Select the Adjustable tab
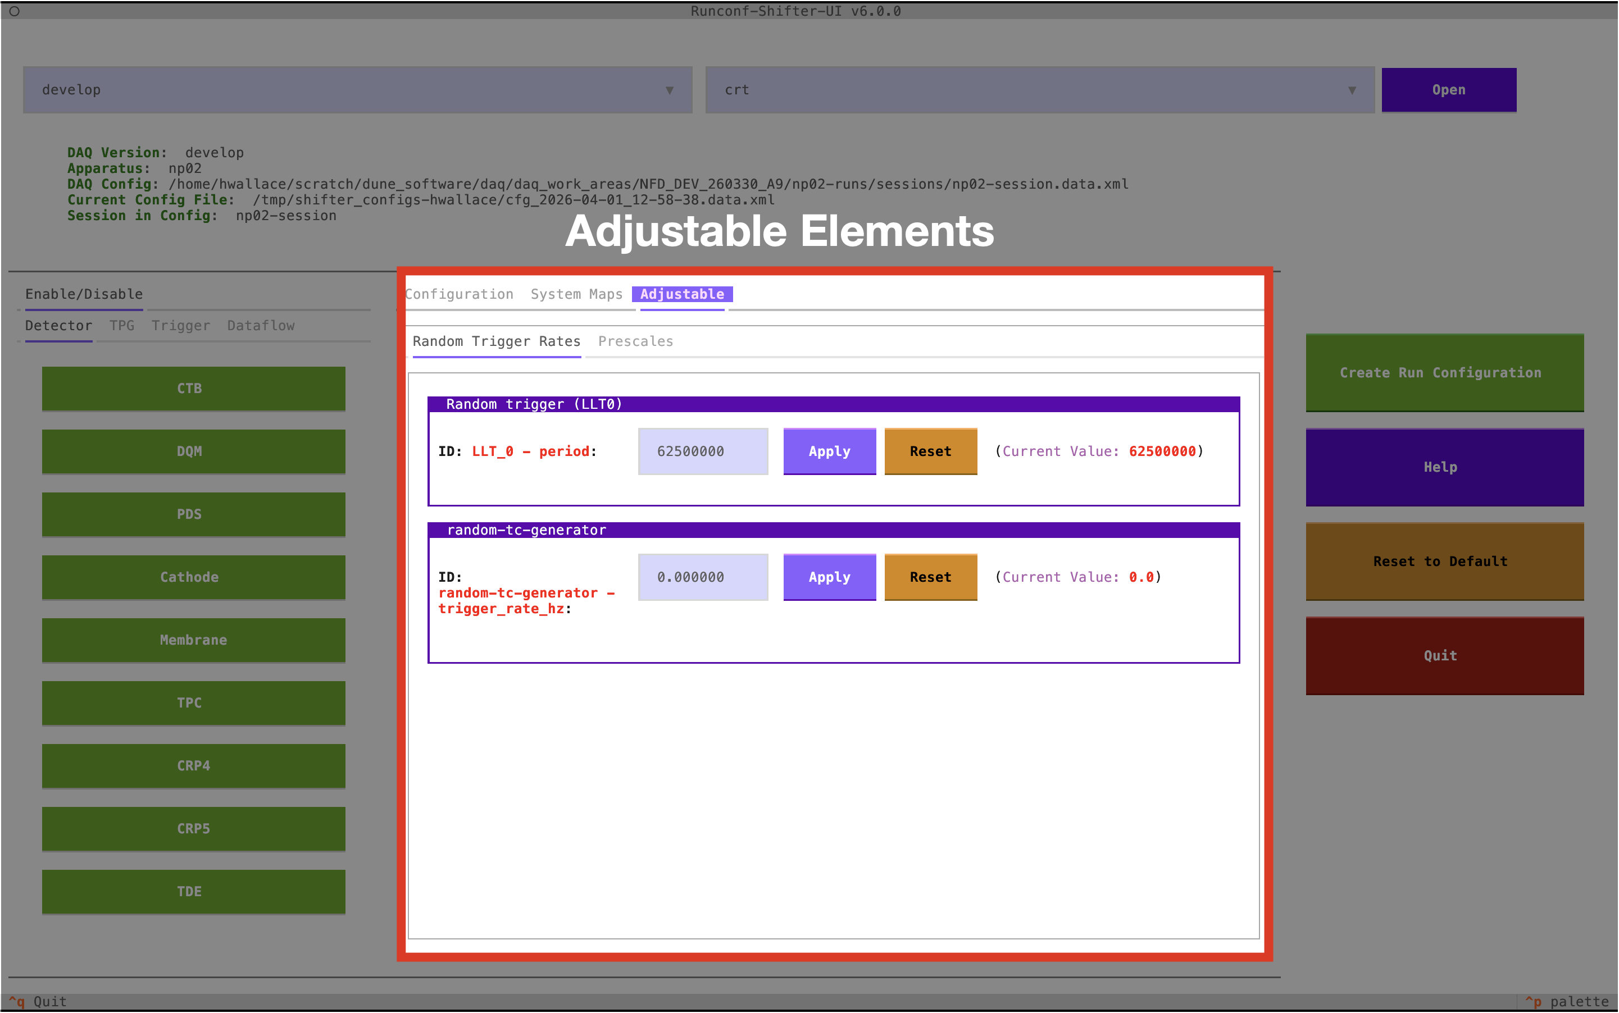Screen dimensions: 1619x1013 tap(682, 294)
